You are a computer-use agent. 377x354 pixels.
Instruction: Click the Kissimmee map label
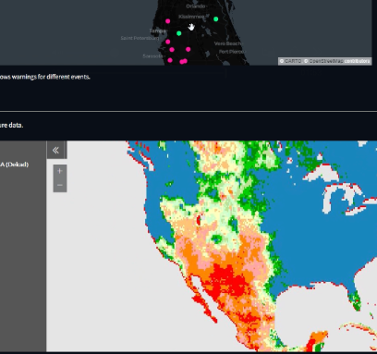pyautogui.click(x=191, y=17)
